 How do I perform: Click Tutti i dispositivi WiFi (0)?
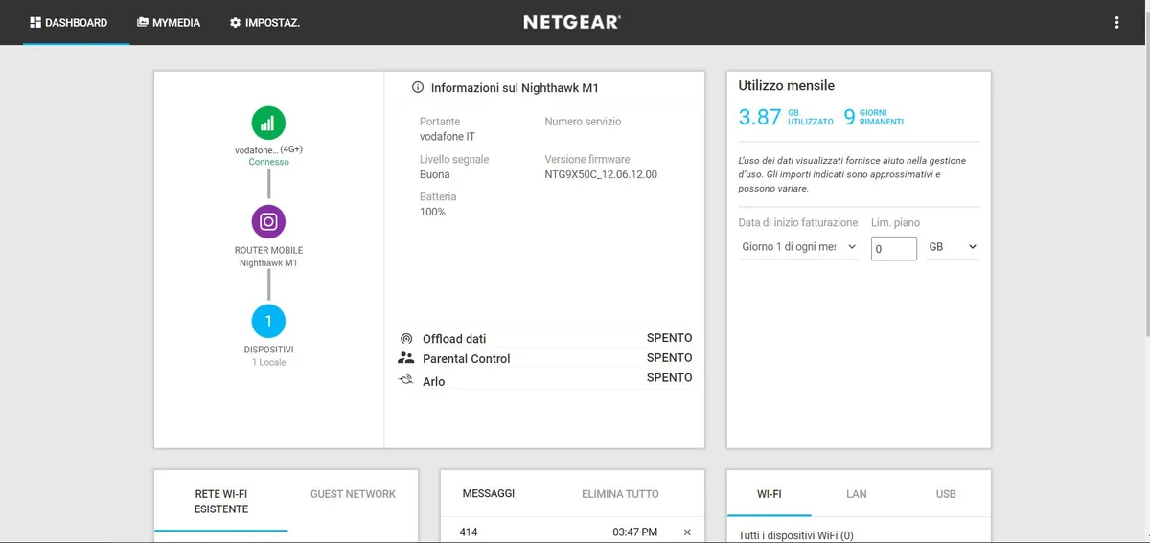click(795, 535)
